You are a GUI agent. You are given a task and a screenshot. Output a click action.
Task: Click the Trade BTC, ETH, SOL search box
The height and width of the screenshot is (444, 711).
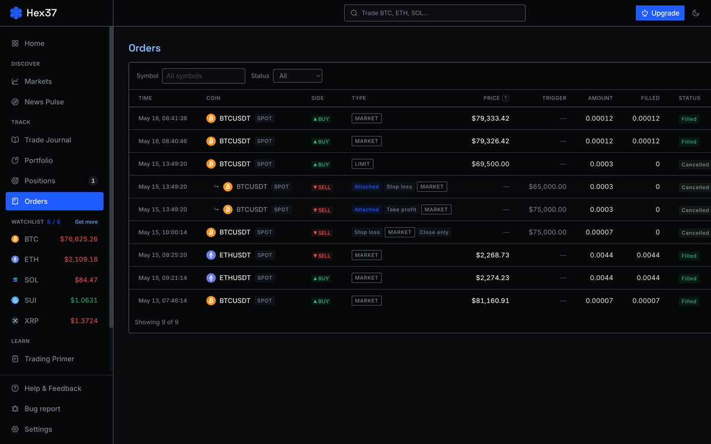pos(435,13)
